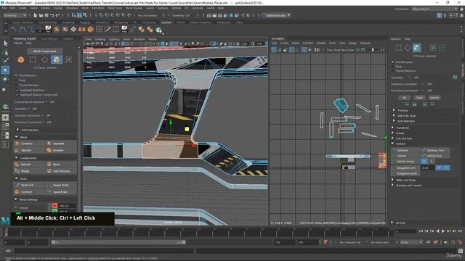The image size is (465, 261).
Task: Toggle the U button beside Unfold Along
Action: 424,161
